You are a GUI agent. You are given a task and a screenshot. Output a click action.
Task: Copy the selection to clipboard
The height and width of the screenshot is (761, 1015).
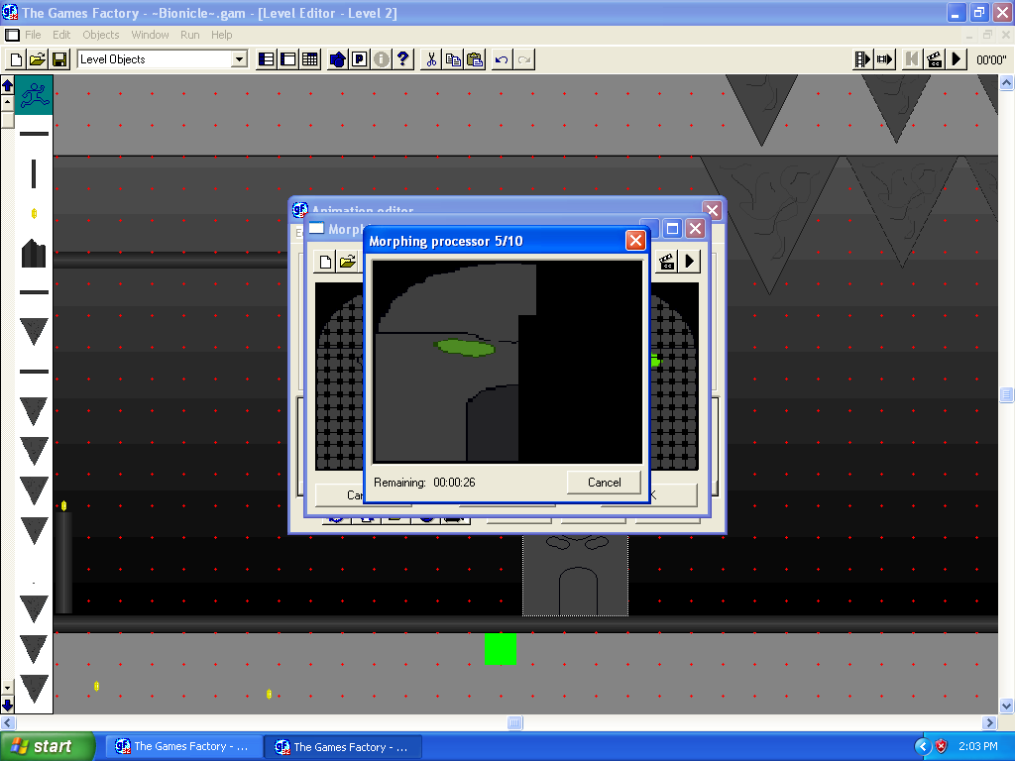tap(453, 59)
